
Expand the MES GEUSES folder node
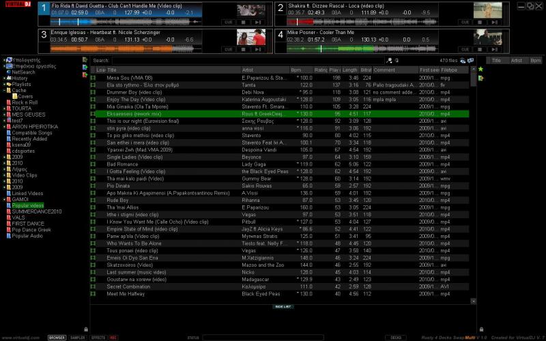pos(5,115)
